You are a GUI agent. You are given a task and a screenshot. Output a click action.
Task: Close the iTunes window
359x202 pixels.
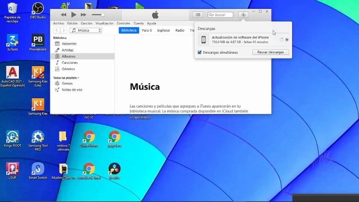click(x=267, y=11)
